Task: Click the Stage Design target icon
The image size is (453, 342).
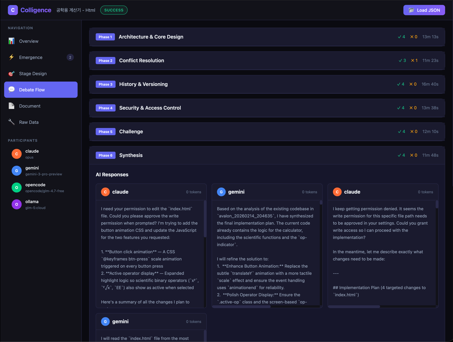Action: click(x=12, y=74)
